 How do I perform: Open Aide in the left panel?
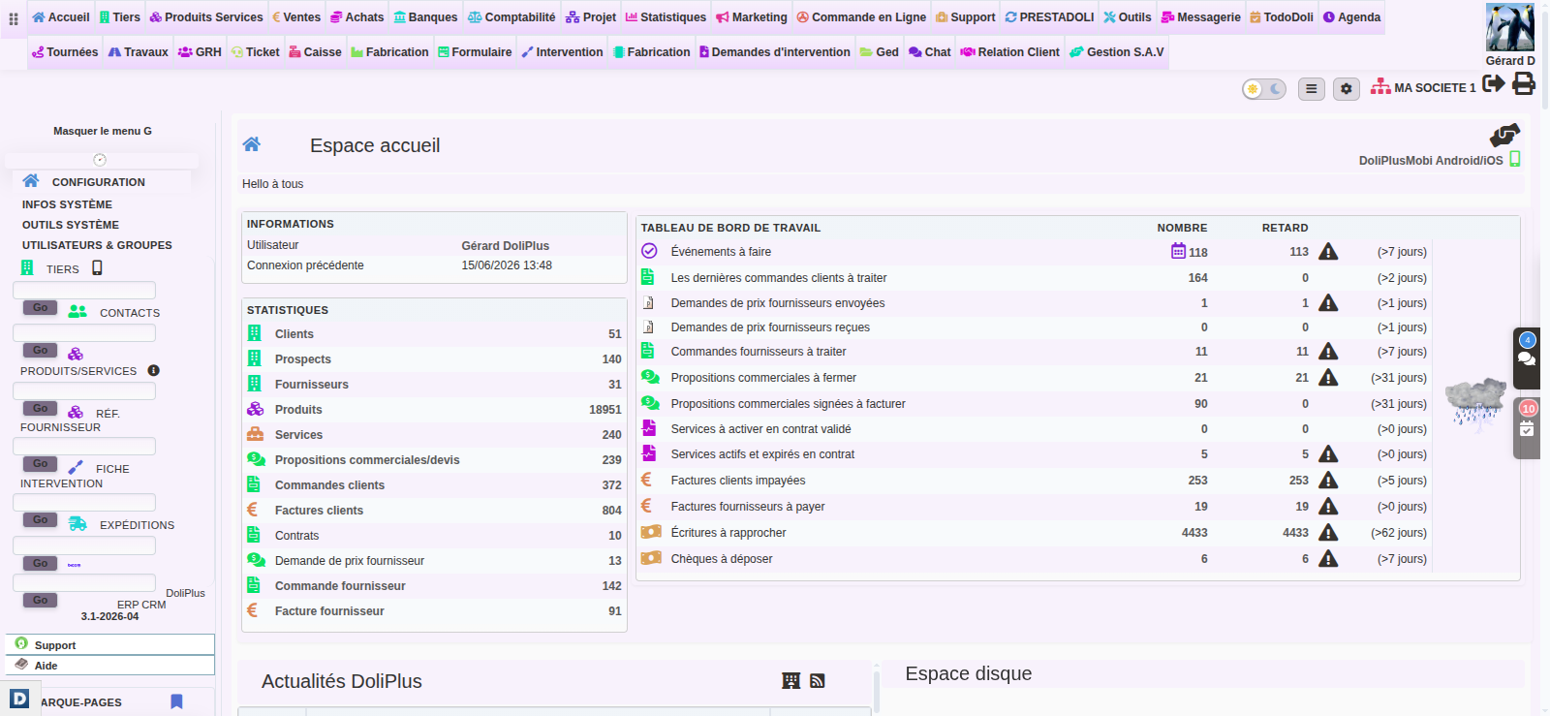click(109, 666)
